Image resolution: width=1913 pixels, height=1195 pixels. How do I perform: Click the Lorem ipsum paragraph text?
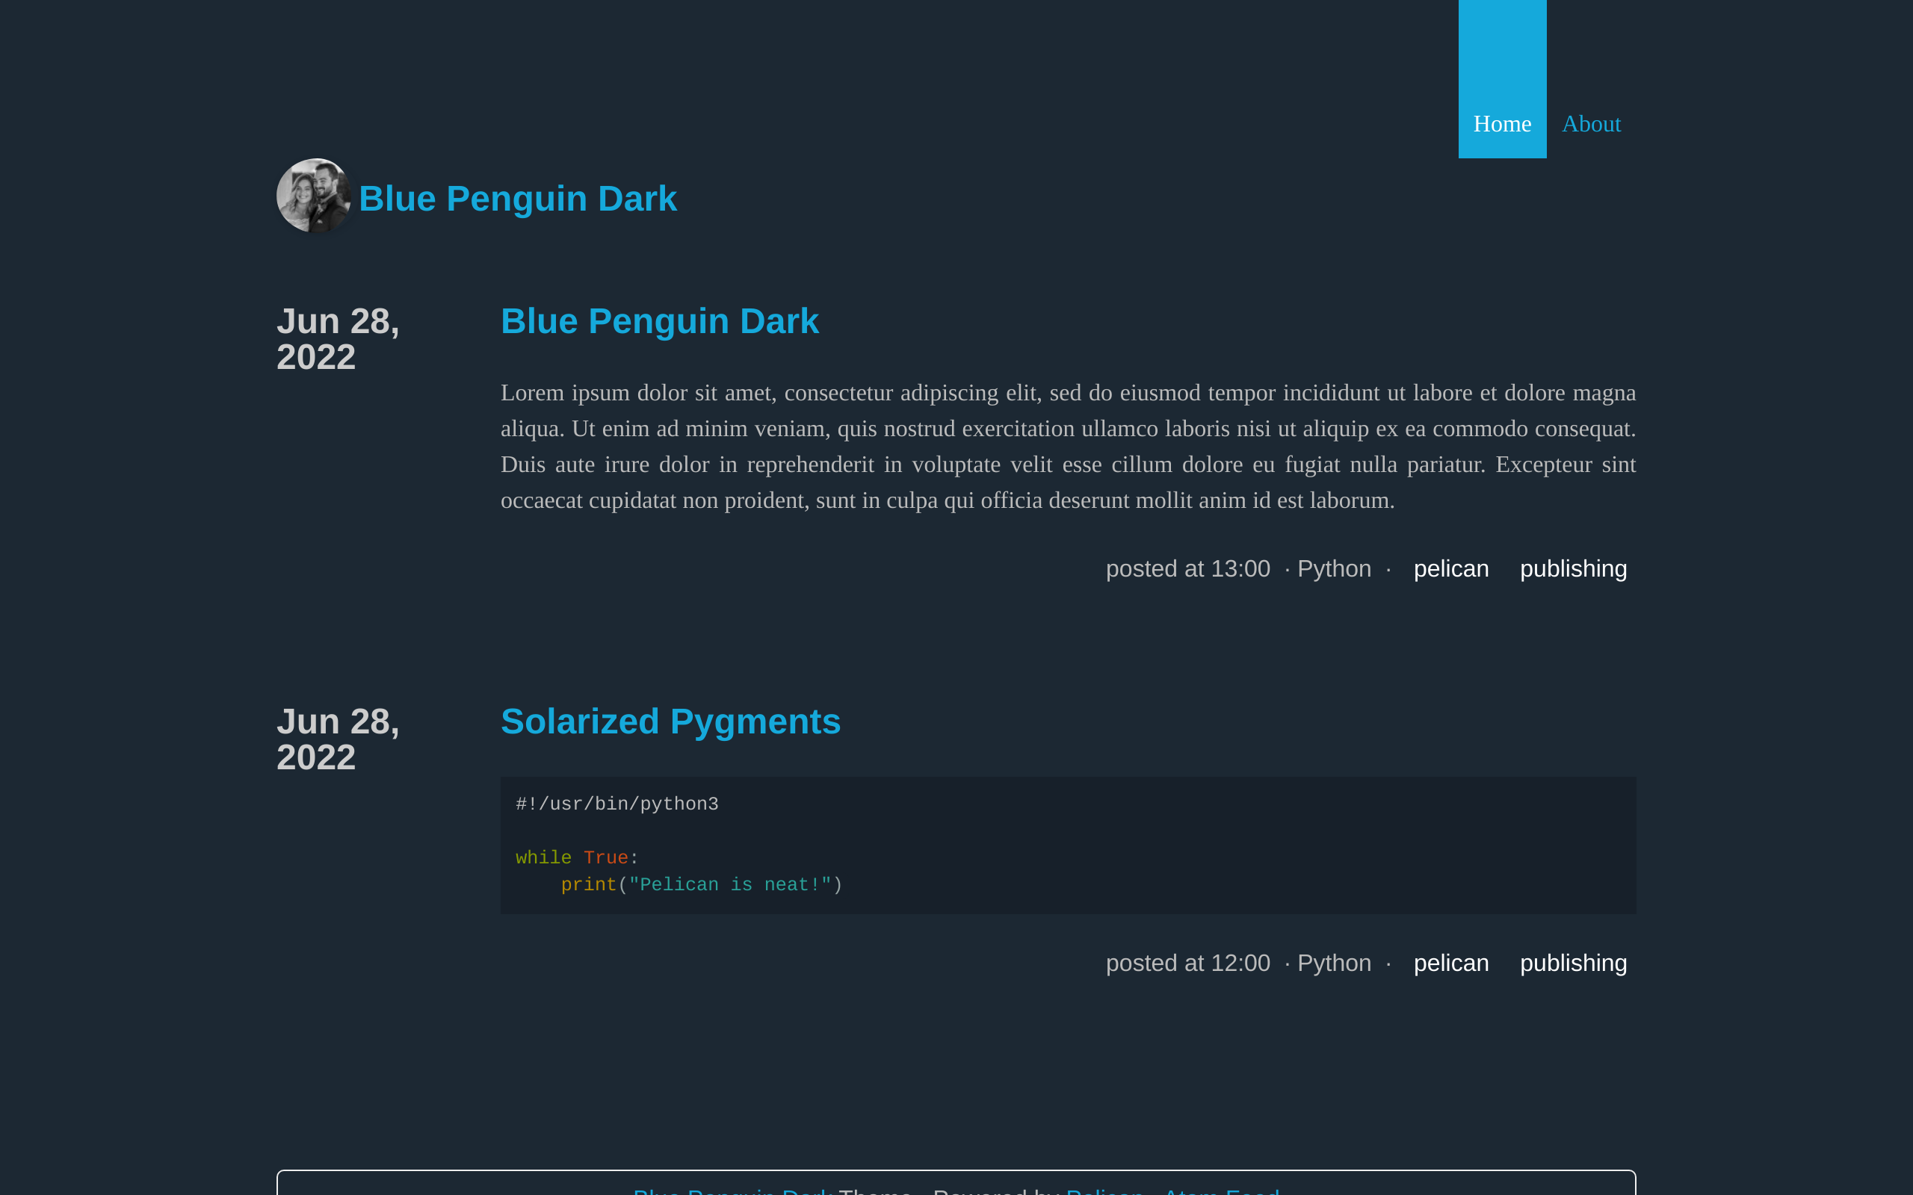coord(1067,447)
